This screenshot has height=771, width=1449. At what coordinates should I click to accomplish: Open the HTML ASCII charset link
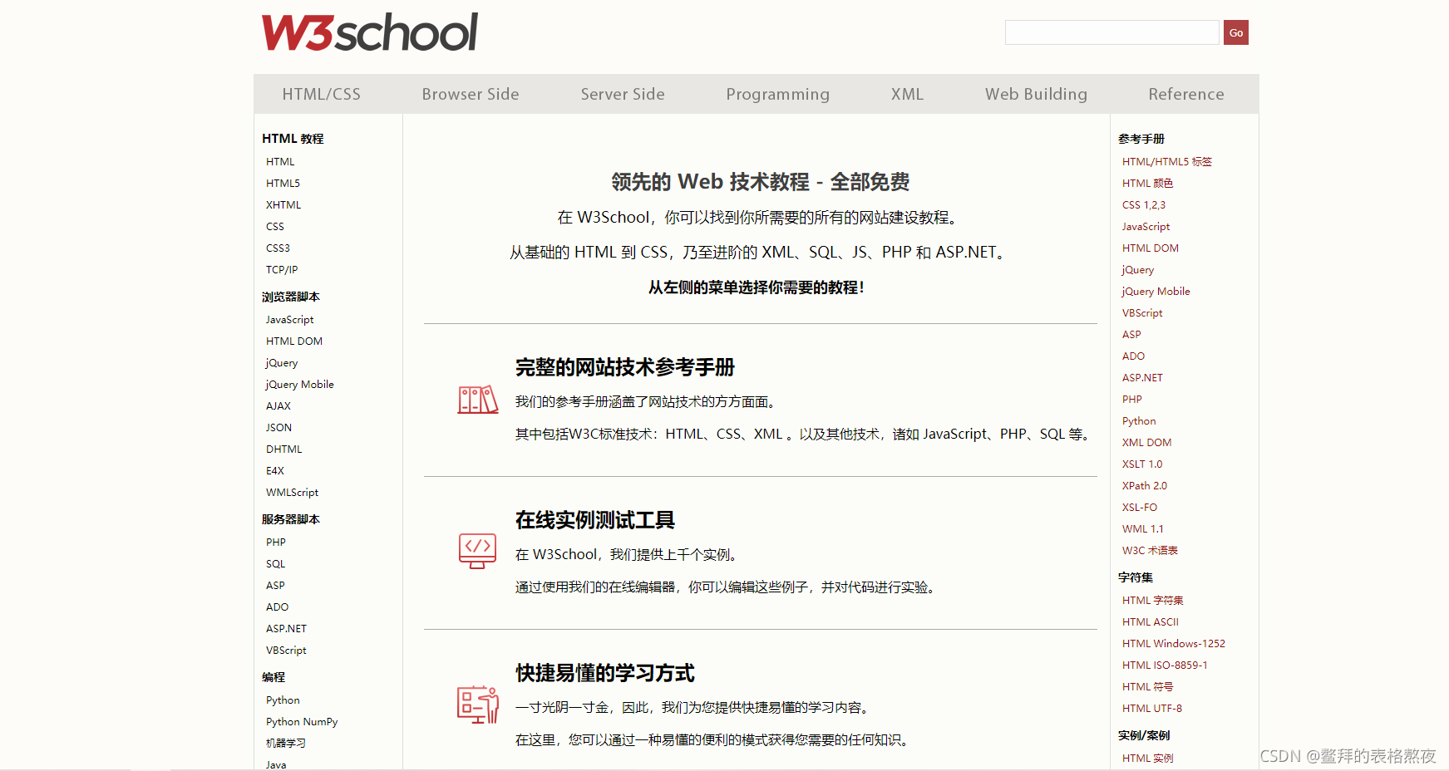(1151, 622)
